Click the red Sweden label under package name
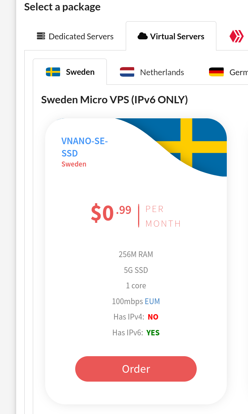Image resolution: width=248 pixels, height=414 pixels. pyautogui.click(x=74, y=164)
